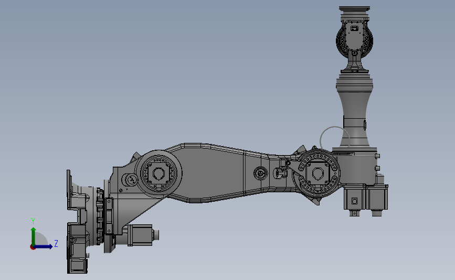
Task: Select the shoulder joint's bolted circular hub
Action: [x=158, y=174]
